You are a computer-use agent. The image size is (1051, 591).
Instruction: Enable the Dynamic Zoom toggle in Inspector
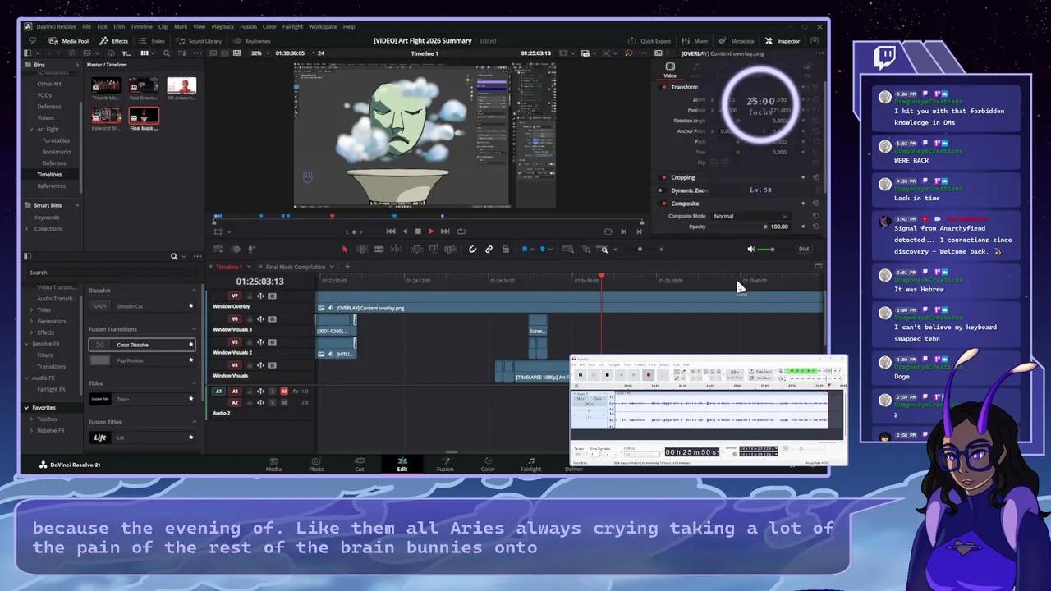(x=663, y=190)
